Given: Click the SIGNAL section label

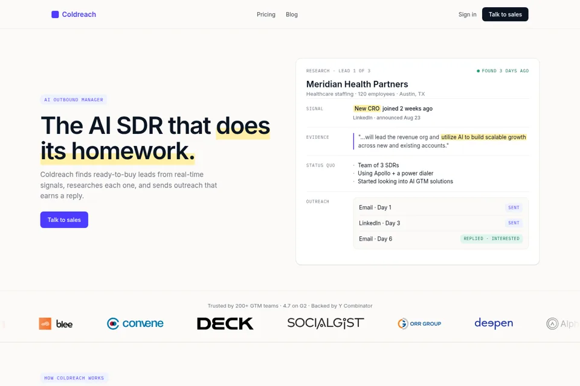Looking at the screenshot, I should tap(315, 109).
